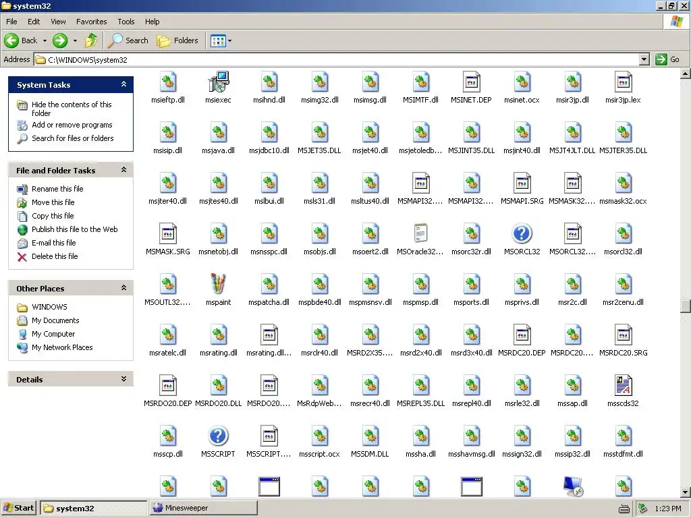Screen dimensions: 691x518
Task: Select the MSOracle32 text file icon
Action: click(421, 233)
